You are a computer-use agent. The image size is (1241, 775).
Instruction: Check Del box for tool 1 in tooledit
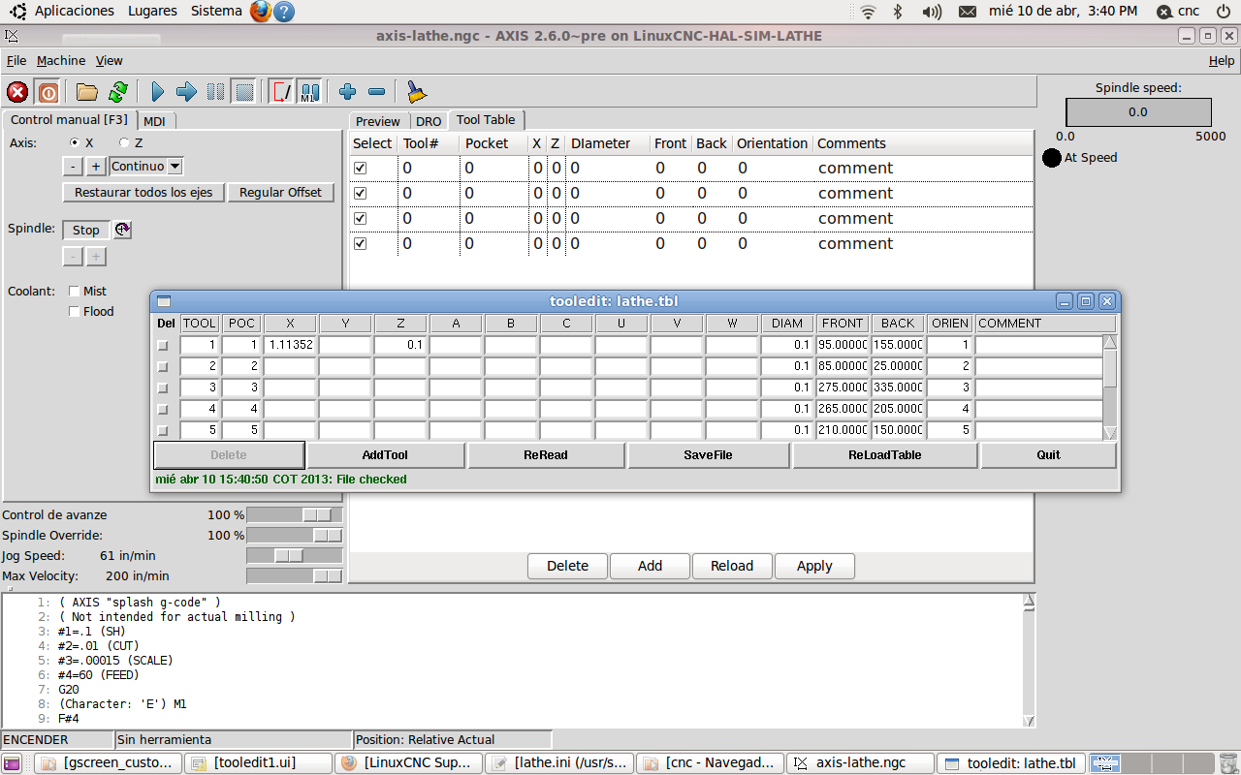coord(163,345)
